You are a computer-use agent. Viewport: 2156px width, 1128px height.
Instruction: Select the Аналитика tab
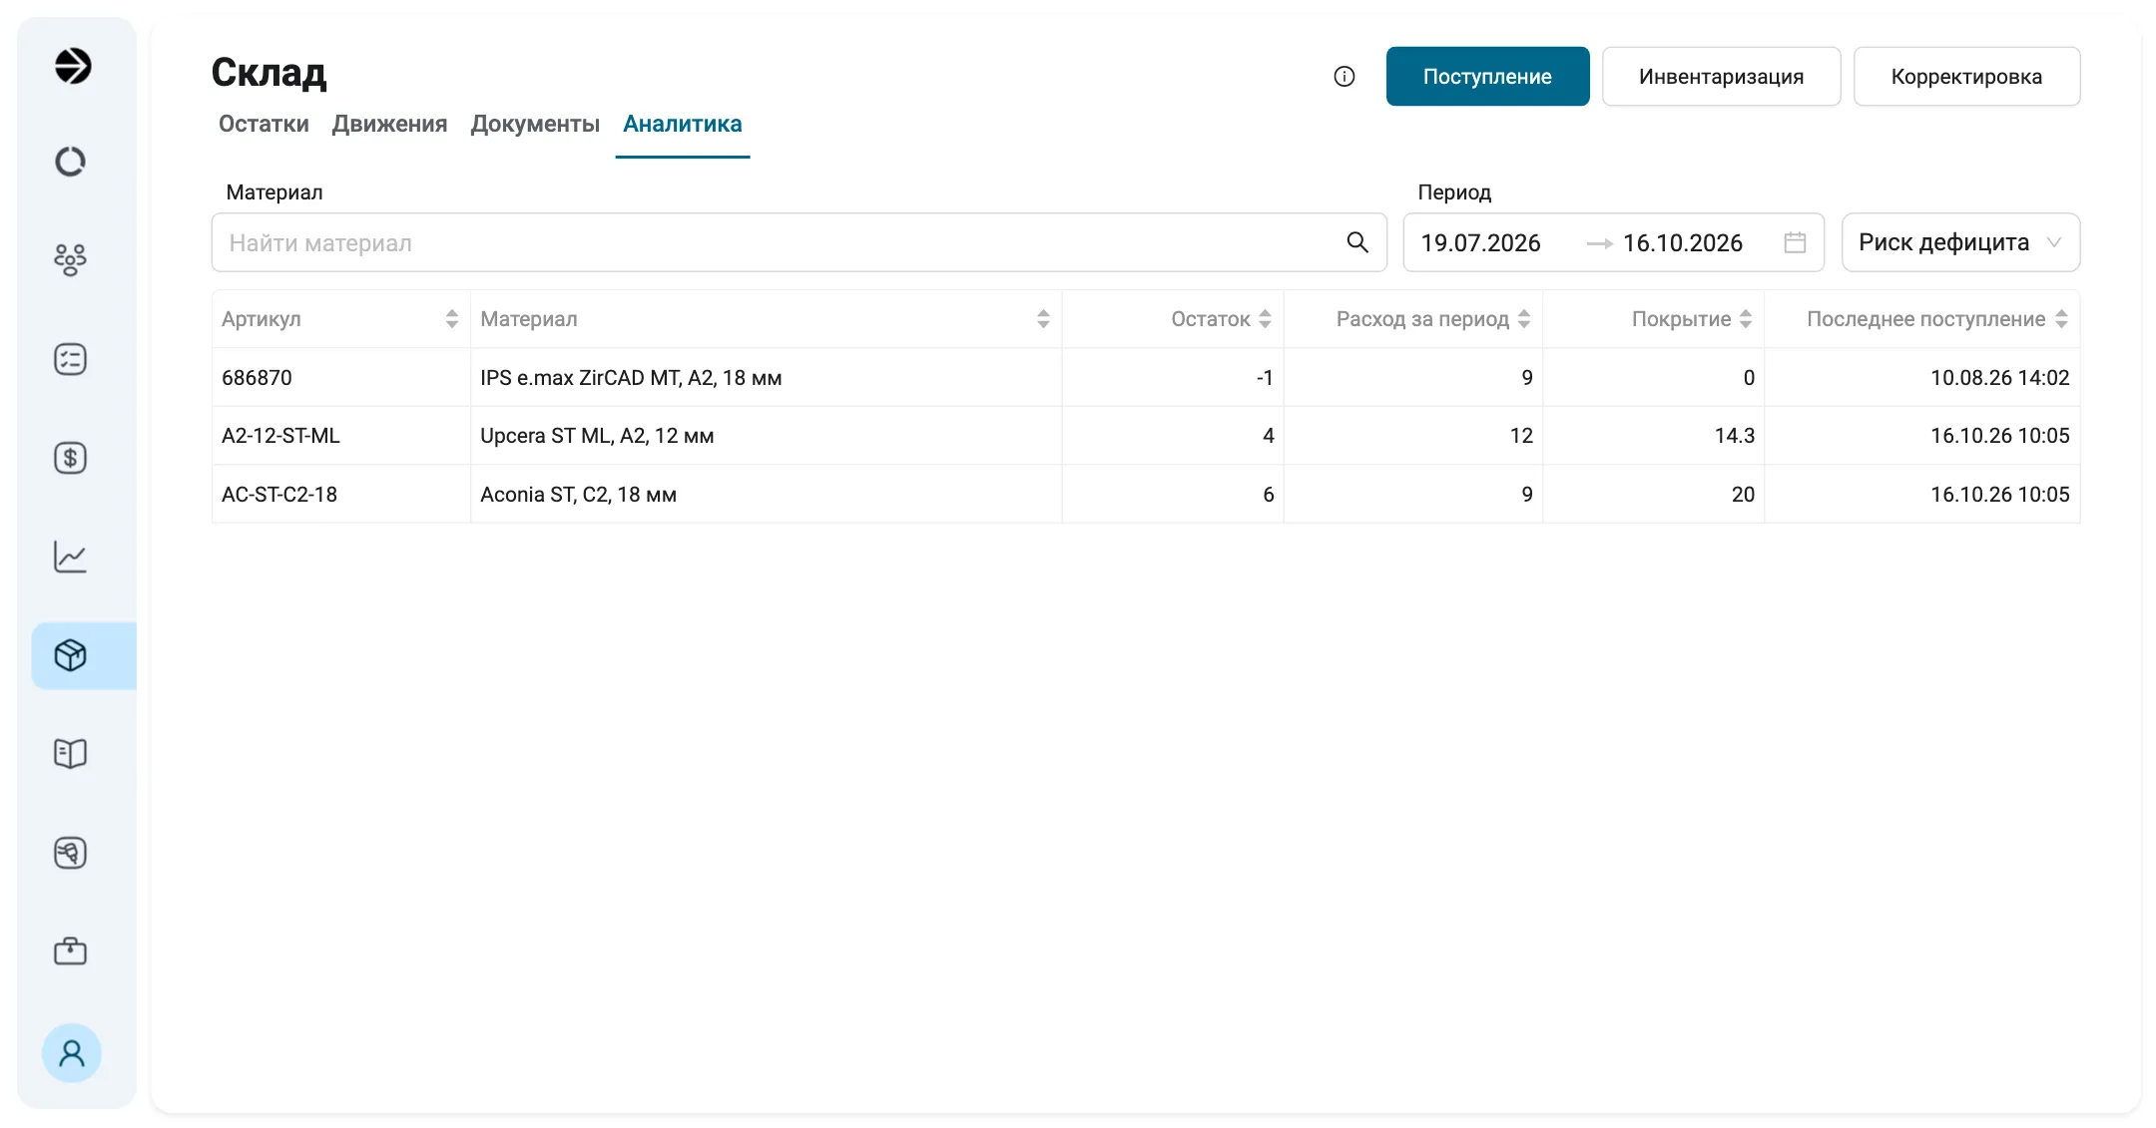[x=683, y=124]
